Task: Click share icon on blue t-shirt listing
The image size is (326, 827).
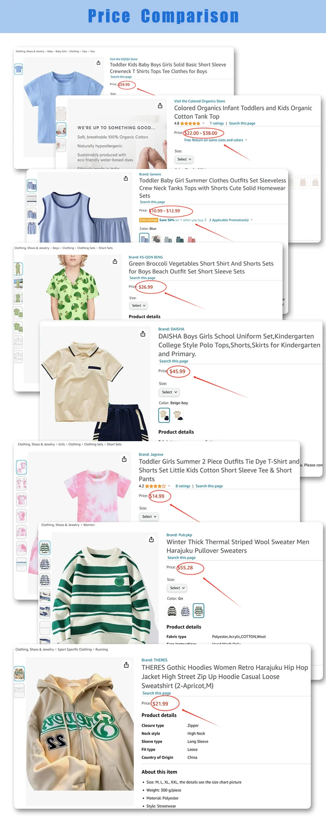Action: (x=98, y=63)
